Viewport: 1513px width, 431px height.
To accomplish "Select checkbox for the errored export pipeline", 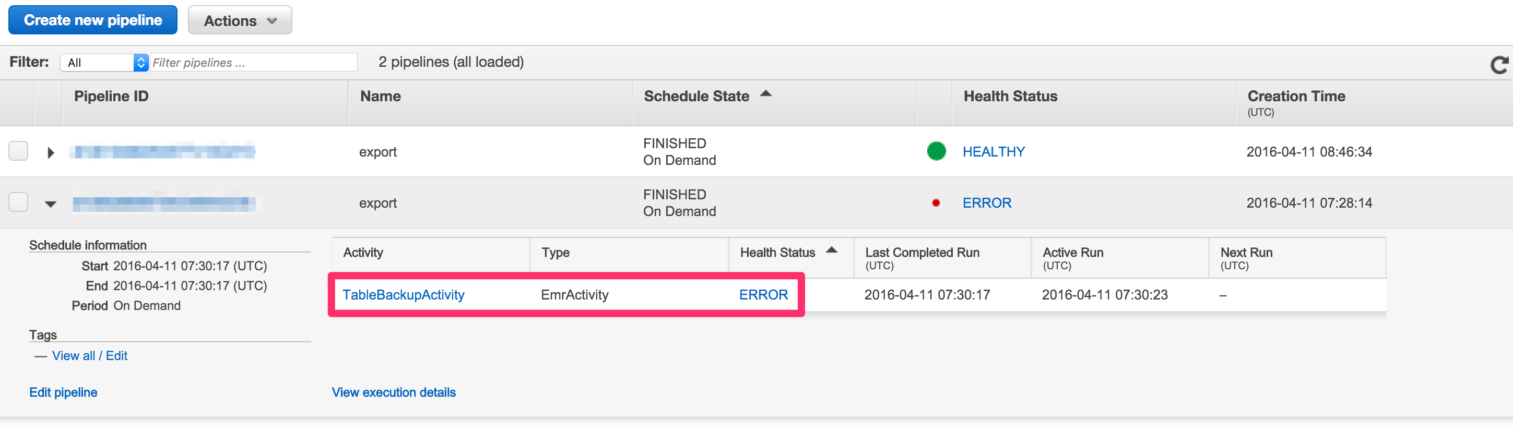I will 18,202.
